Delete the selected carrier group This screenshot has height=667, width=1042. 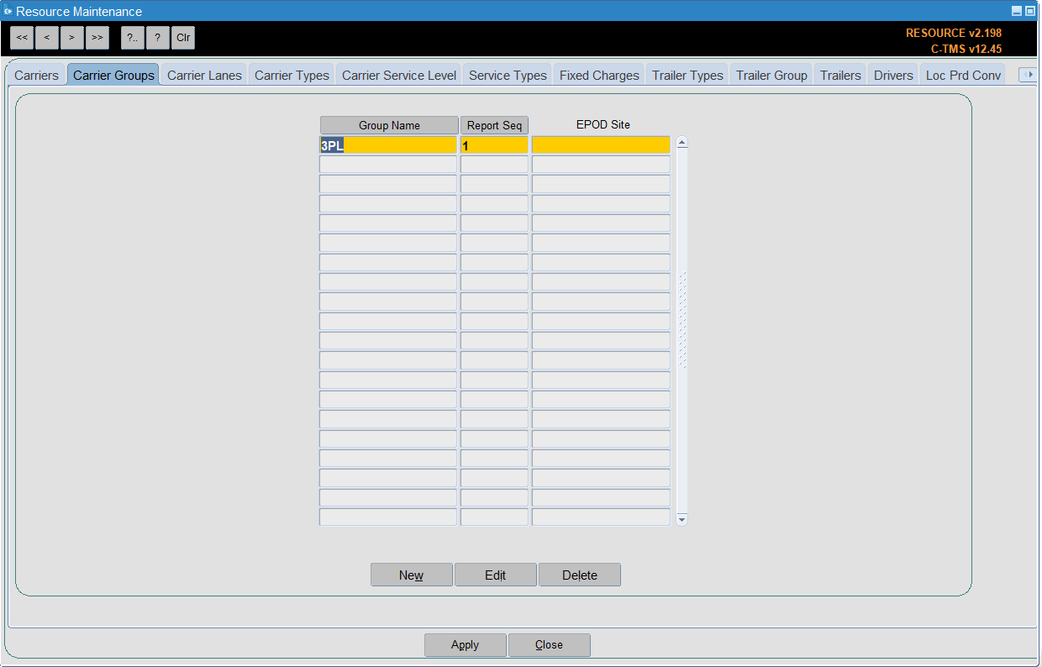(x=580, y=575)
